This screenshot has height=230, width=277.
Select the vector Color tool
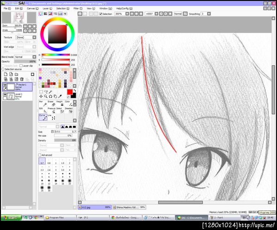pos(68,103)
